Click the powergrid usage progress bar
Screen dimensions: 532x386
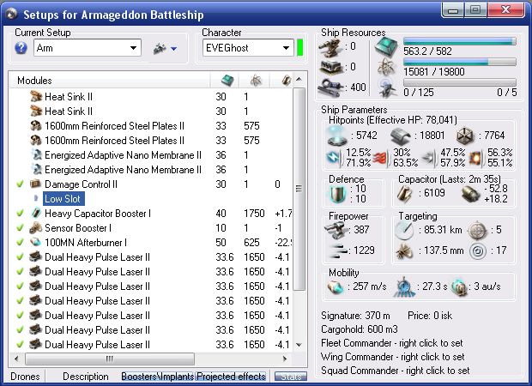[x=460, y=62]
